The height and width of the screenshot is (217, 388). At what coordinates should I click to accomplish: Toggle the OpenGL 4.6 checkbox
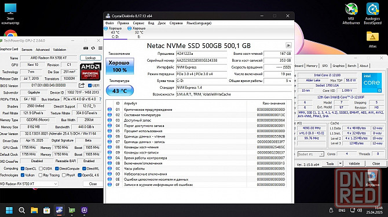(79, 175)
